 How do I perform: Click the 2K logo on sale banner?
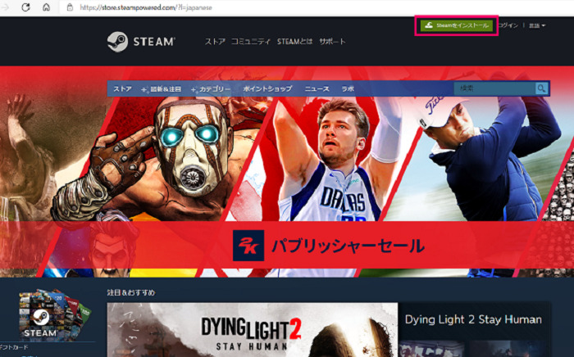248,245
